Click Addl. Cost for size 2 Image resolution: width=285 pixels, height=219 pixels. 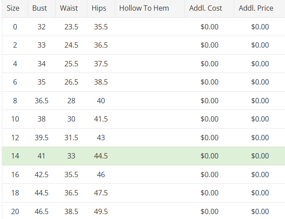tap(209, 45)
